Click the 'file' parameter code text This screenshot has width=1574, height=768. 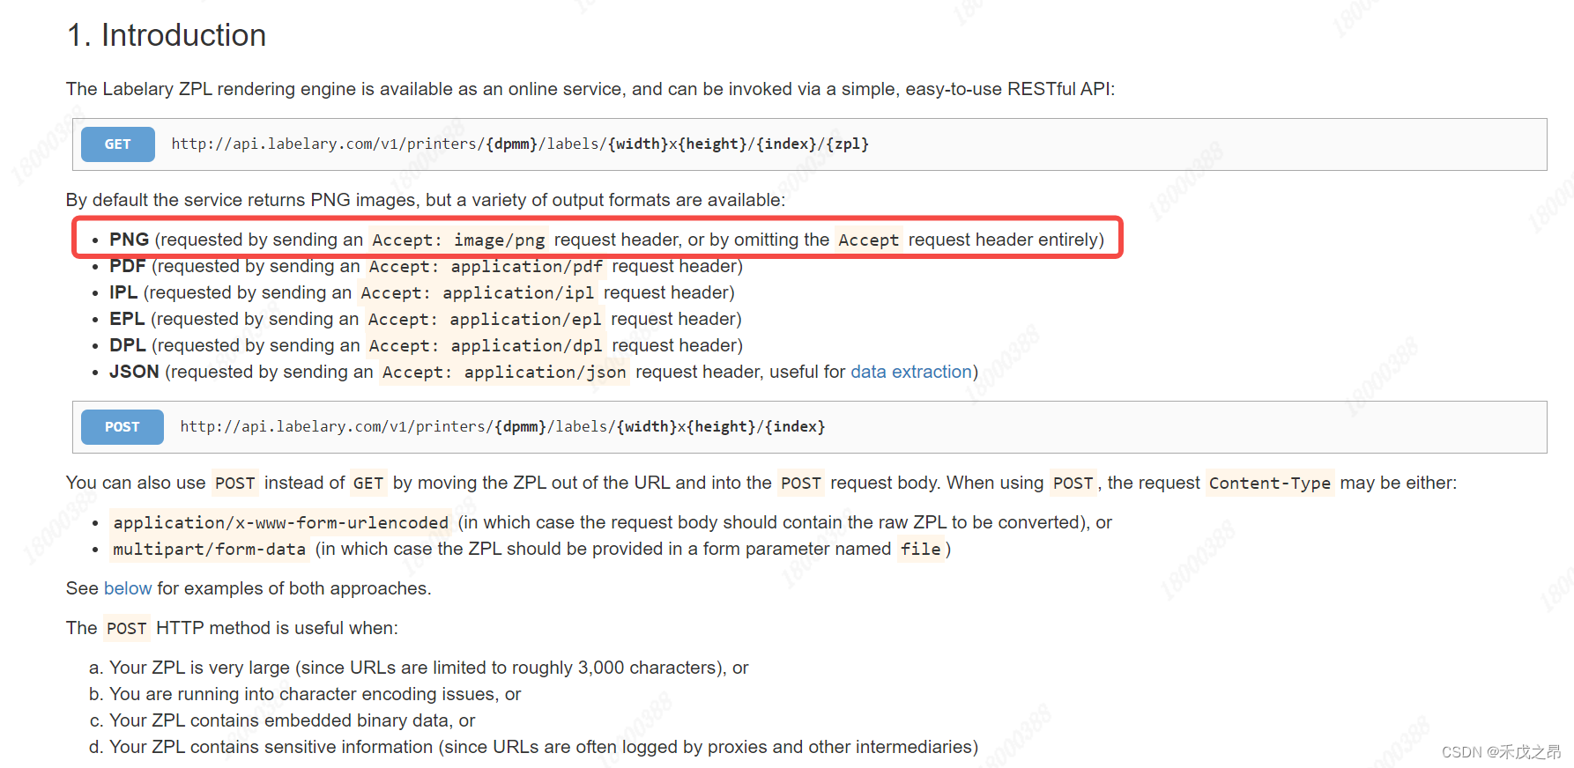click(x=921, y=549)
